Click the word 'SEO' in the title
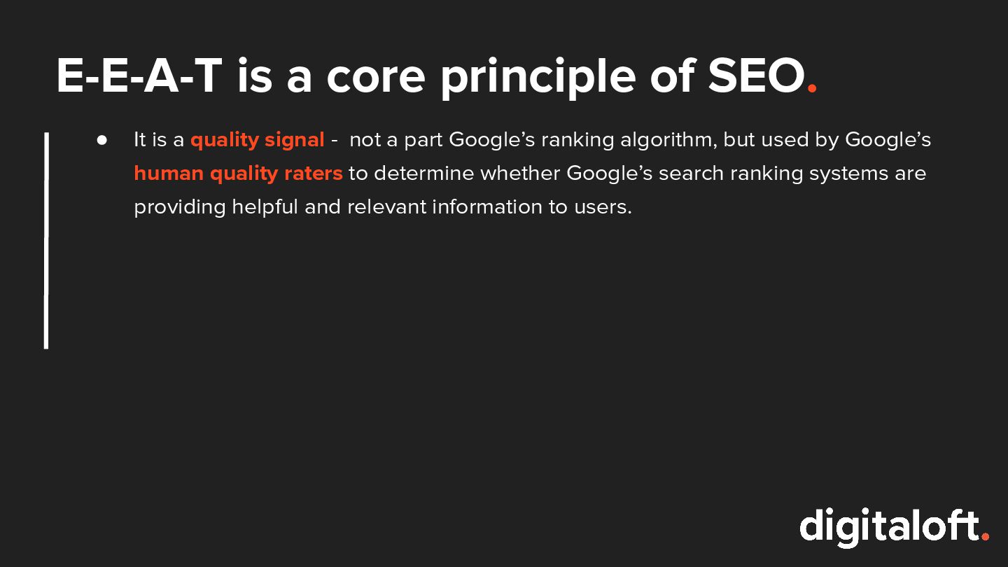This screenshot has height=567, width=1008. [756, 76]
